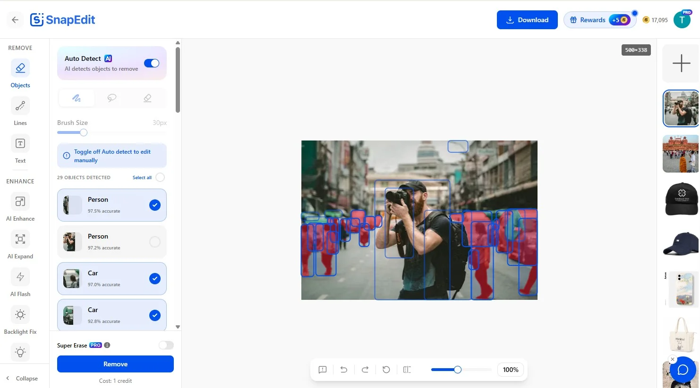Select the Red Fort crowd thumbnail
Viewport: 700px width, 388px height.
(x=681, y=154)
